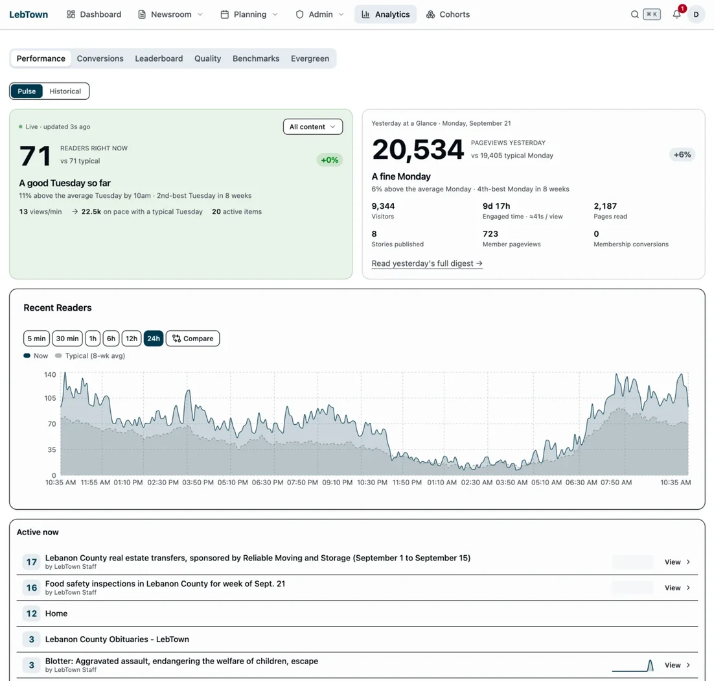
Task: Click the Planning calendar icon
Action: 224,14
